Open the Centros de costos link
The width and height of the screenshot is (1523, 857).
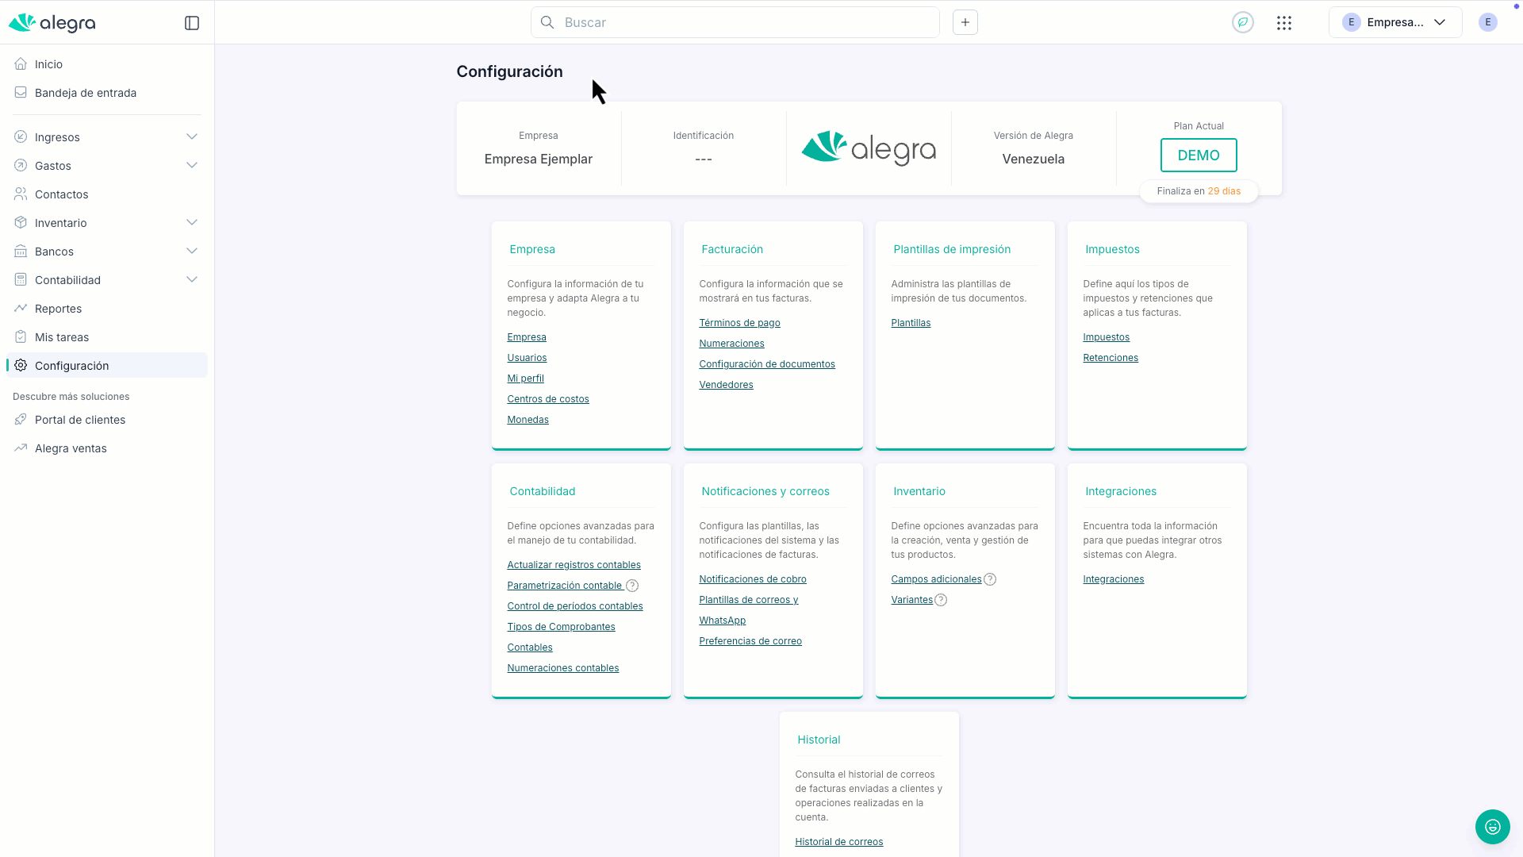[x=548, y=399]
